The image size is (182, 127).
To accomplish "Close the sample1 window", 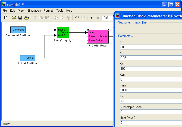I will coord(178,5).
